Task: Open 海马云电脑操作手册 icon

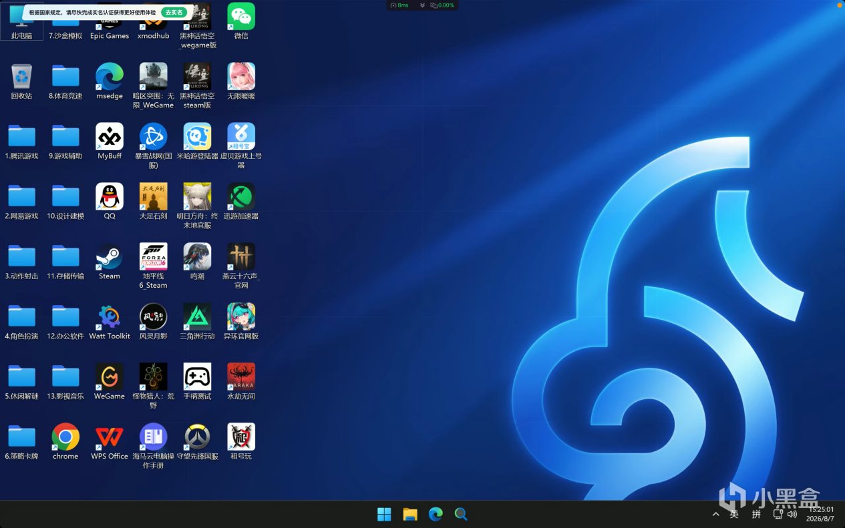Action: tap(154, 437)
